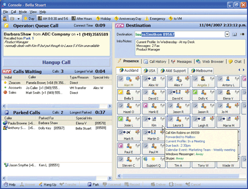
Task: Open the File menu
Action: point(5,12)
